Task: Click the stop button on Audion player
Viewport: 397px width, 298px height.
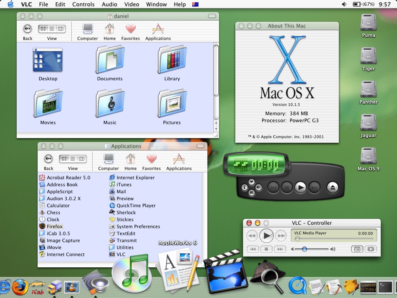Action: point(287,188)
